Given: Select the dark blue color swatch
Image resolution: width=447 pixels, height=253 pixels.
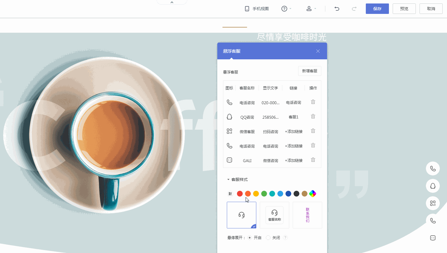Looking at the screenshot, I should [x=288, y=194].
